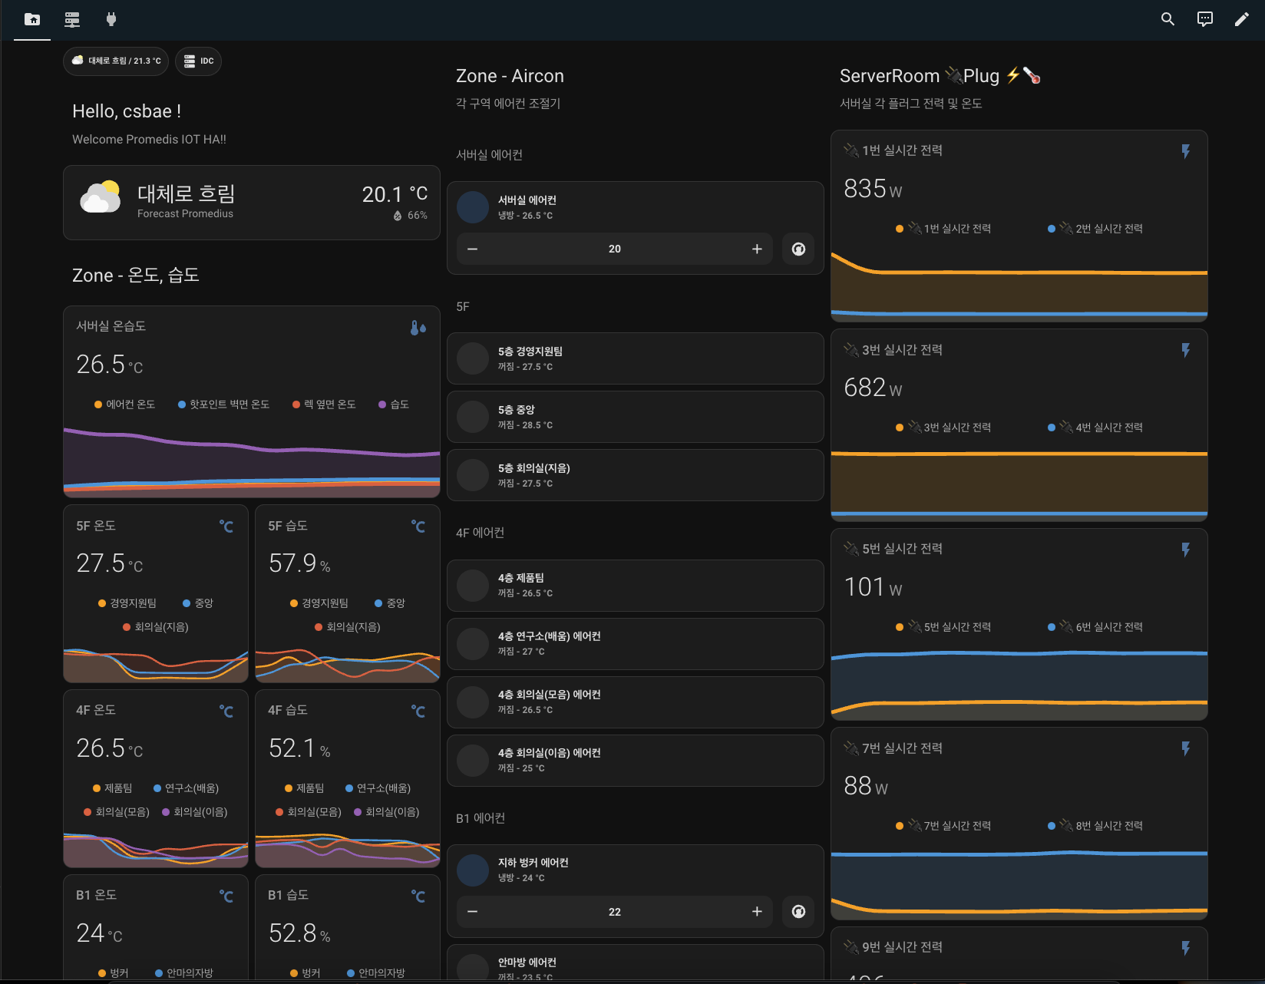
Task: Open the search panel
Action: click(1168, 19)
